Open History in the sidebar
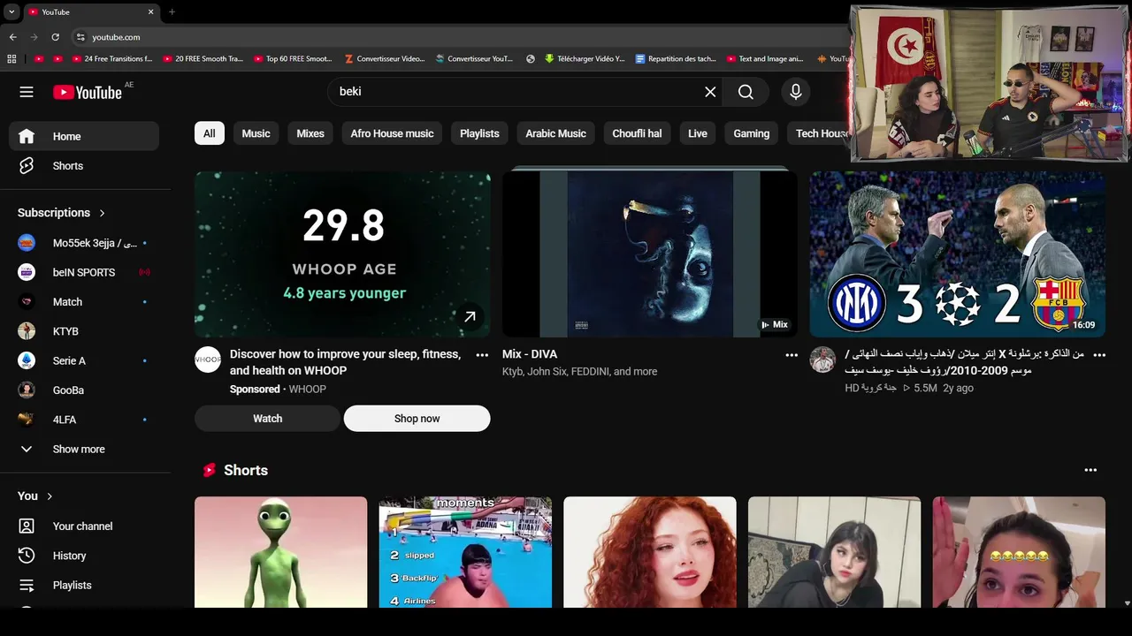This screenshot has height=636, width=1132. pyautogui.click(x=84, y=556)
